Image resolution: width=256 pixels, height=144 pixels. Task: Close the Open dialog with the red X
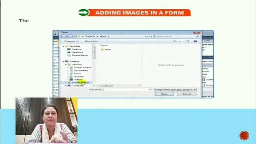(196, 32)
